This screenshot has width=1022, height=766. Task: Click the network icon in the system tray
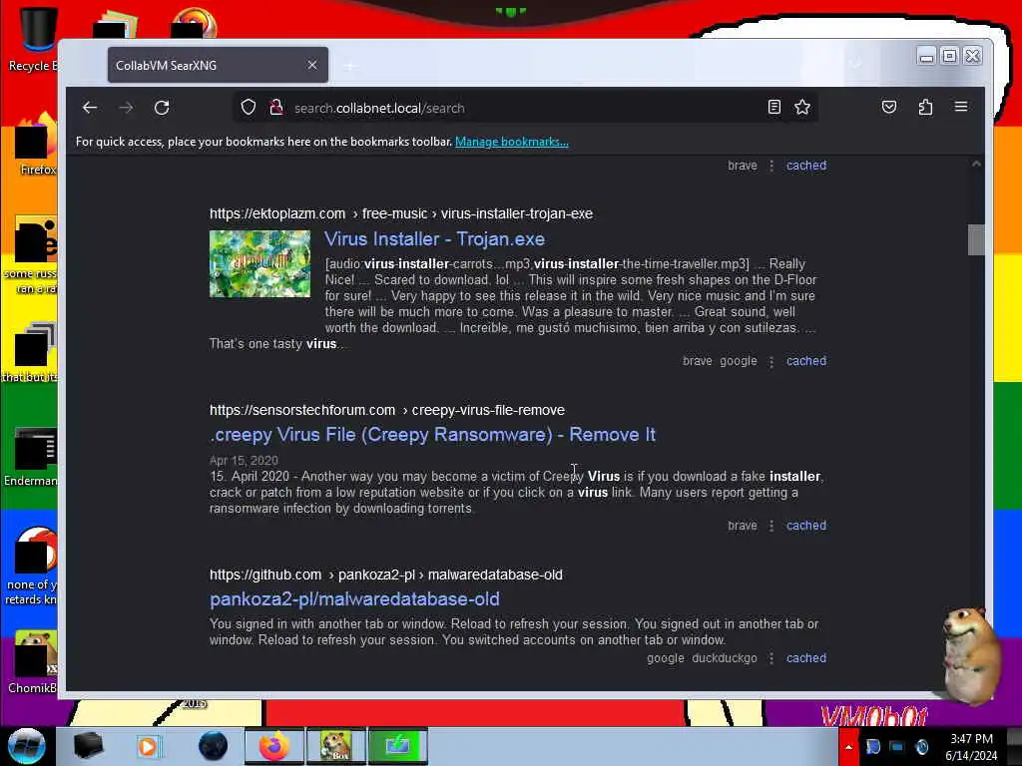coord(897,747)
